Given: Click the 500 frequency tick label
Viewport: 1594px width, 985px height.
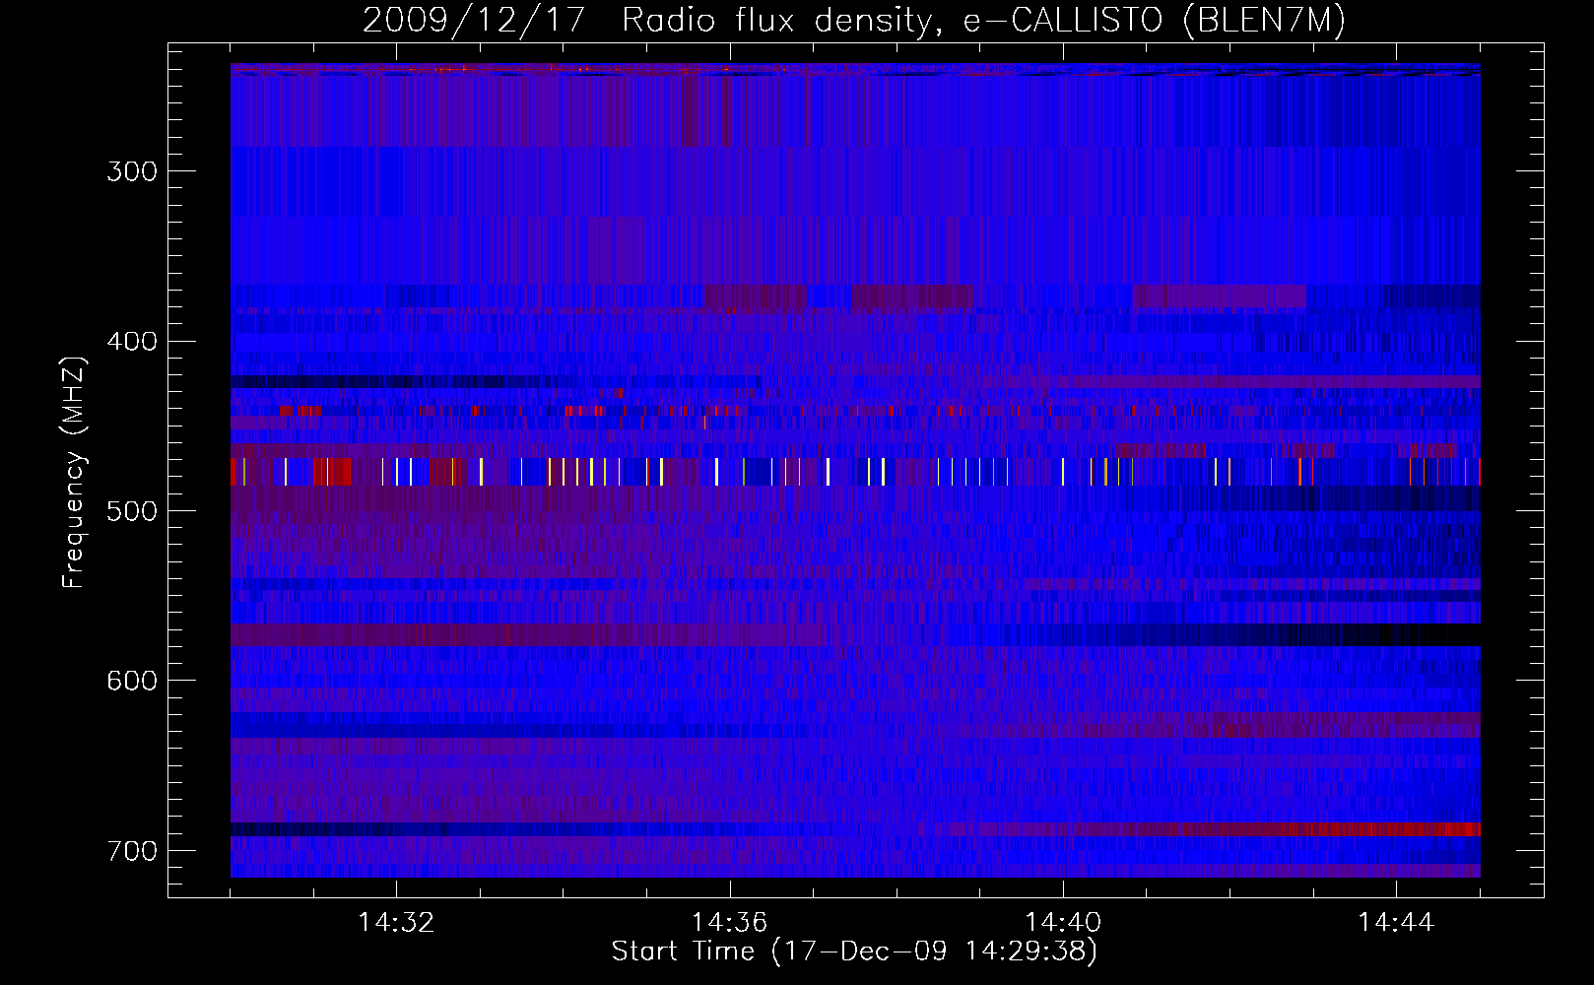Looking at the screenshot, I should [132, 511].
